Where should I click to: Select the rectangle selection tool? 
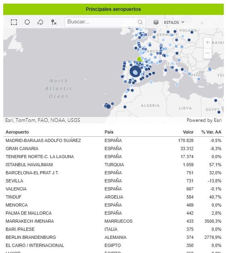tap(14, 22)
